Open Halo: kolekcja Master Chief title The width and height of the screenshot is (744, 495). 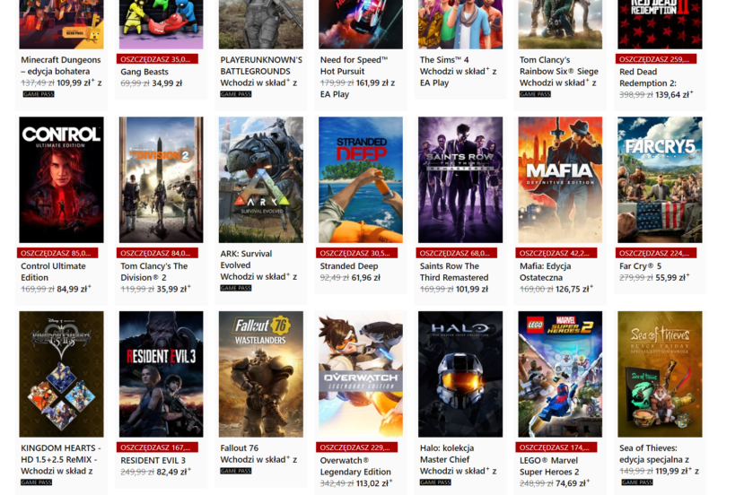447,454
